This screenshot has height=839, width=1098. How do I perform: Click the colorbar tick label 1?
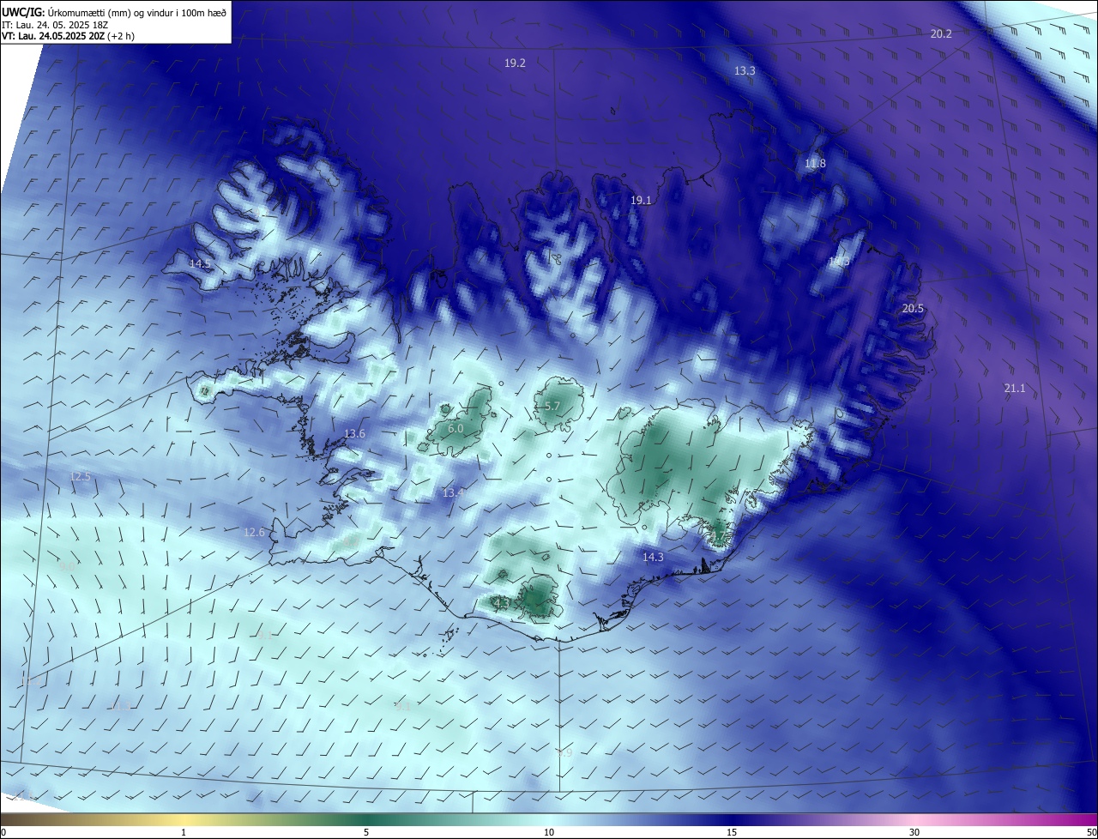coord(184,832)
